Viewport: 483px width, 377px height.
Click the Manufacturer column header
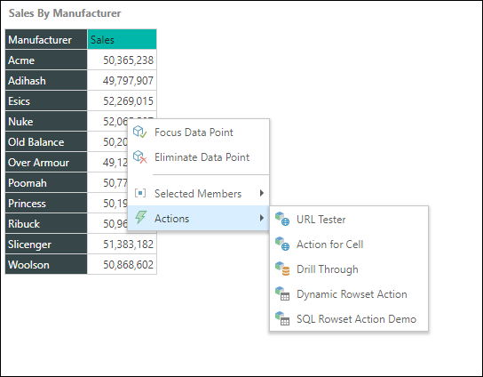pyautogui.click(x=46, y=39)
